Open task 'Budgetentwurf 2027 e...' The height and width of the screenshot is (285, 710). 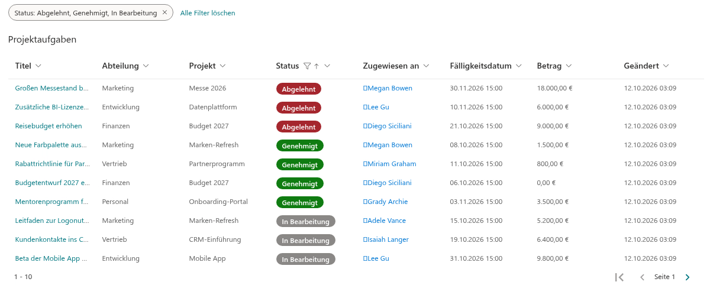coord(52,183)
